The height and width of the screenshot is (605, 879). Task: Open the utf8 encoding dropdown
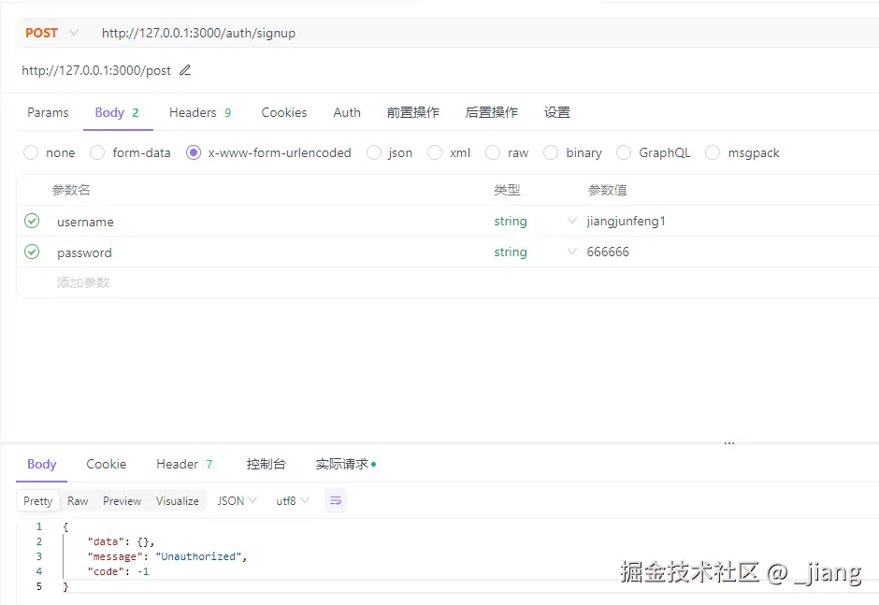(x=293, y=500)
